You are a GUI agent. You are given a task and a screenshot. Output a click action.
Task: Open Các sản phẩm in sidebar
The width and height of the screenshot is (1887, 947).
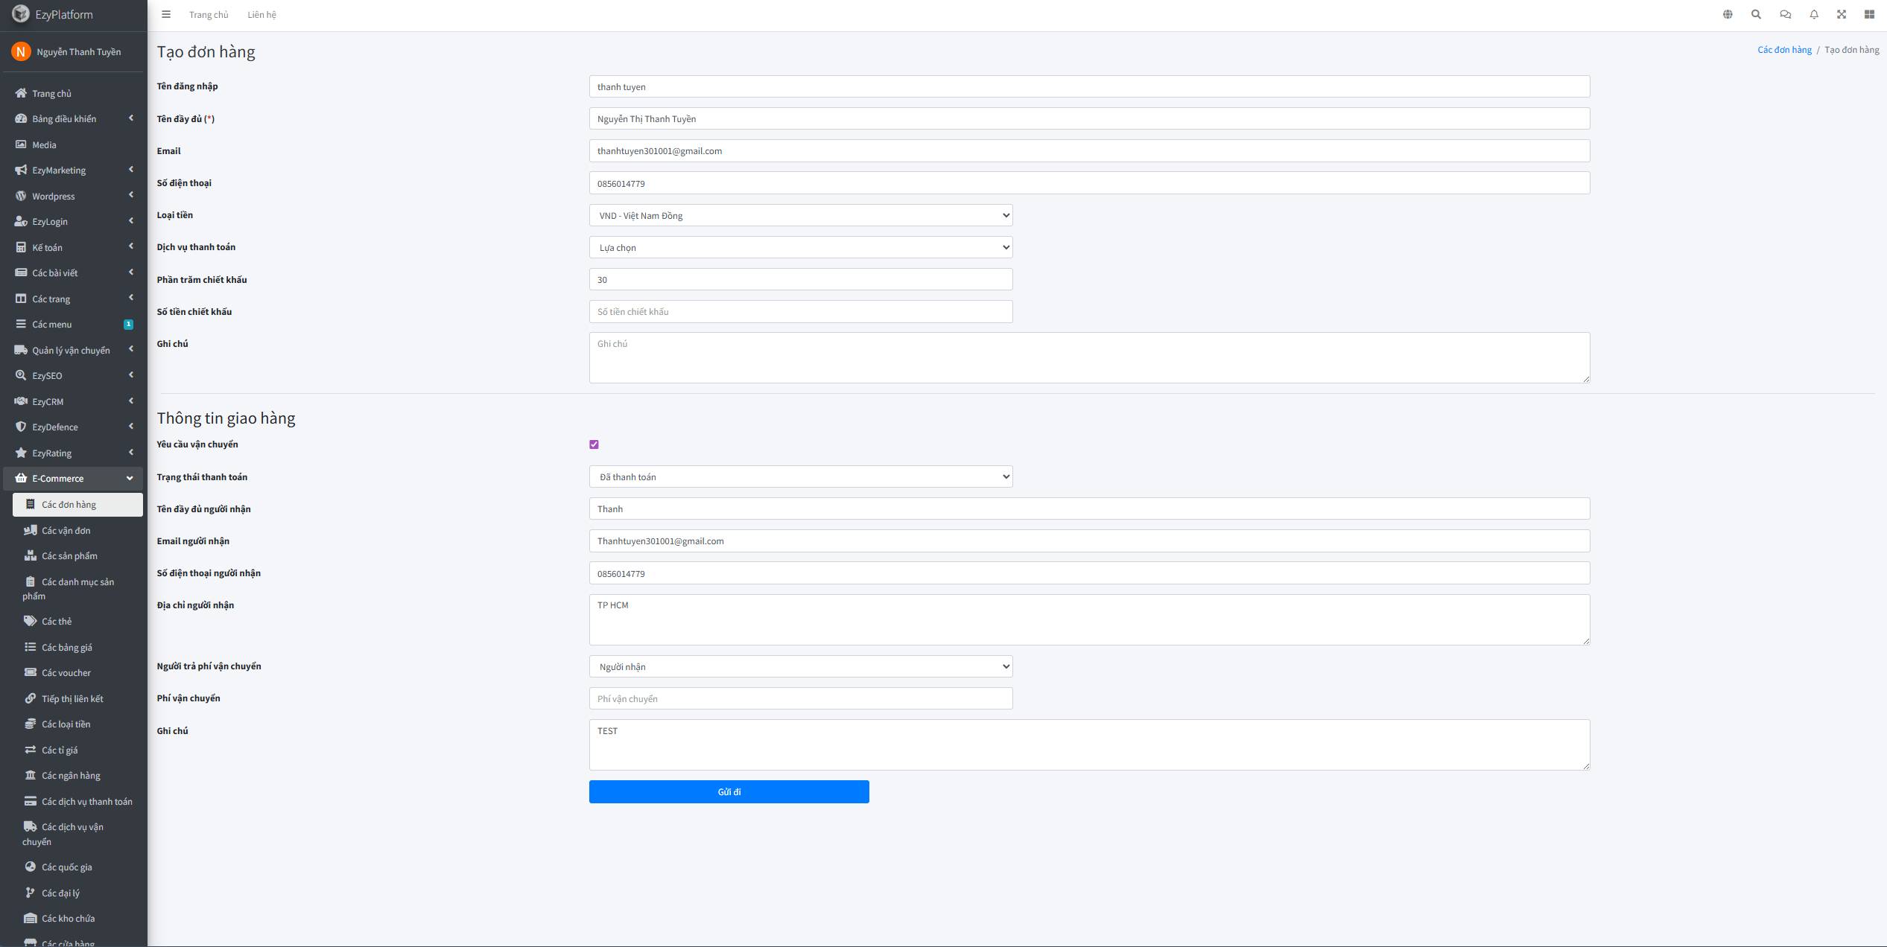[69, 556]
